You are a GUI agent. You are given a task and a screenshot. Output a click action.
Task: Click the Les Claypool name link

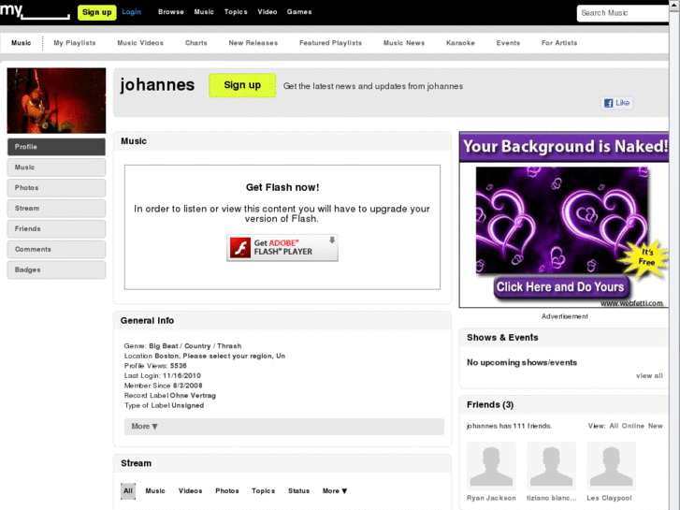(609, 498)
